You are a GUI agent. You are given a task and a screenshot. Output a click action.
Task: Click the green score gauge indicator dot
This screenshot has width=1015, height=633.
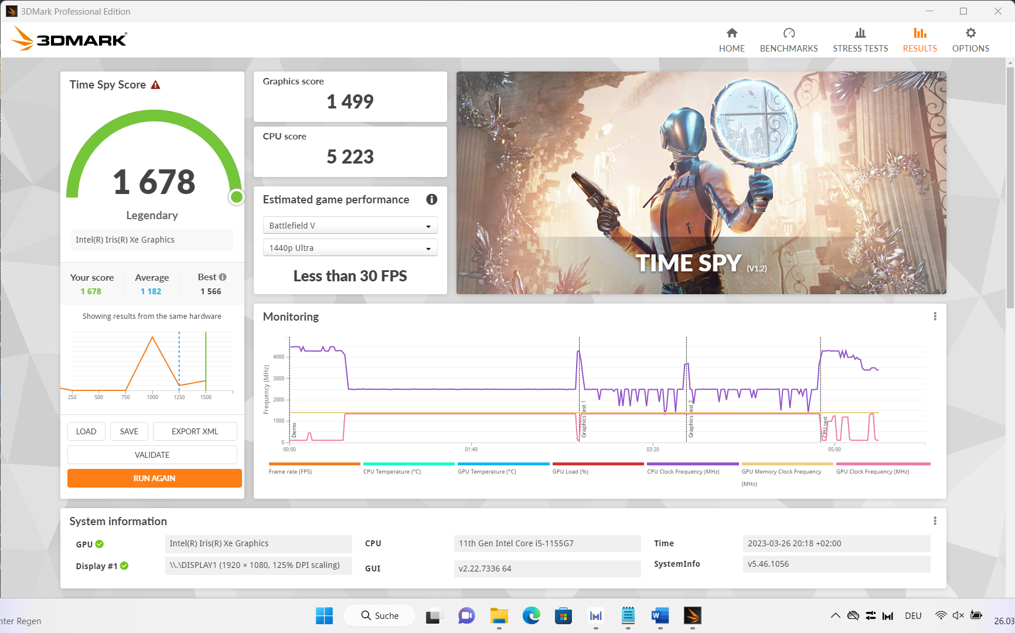[237, 197]
